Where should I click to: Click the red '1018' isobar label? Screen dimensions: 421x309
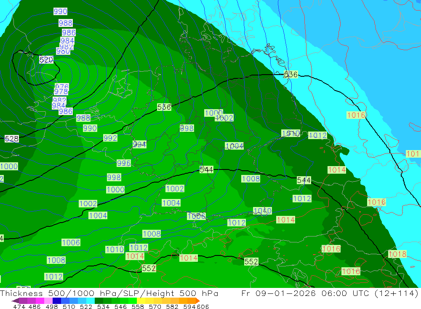(397, 254)
